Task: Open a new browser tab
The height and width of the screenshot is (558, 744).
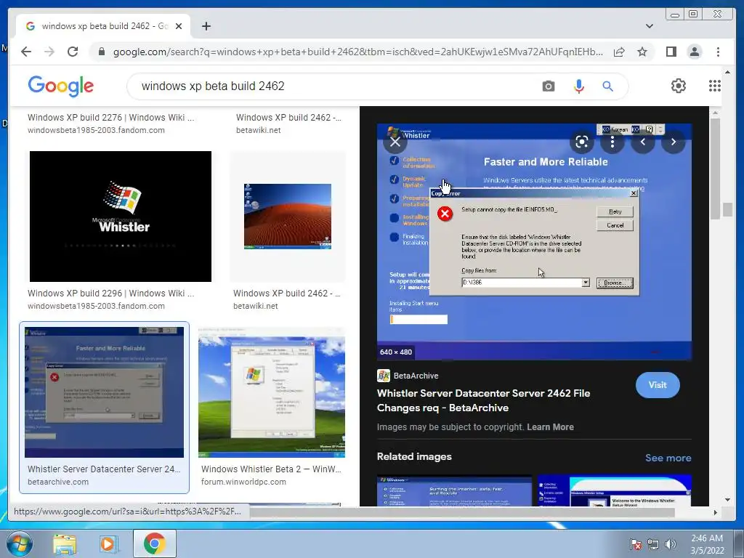Action: tap(206, 26)
